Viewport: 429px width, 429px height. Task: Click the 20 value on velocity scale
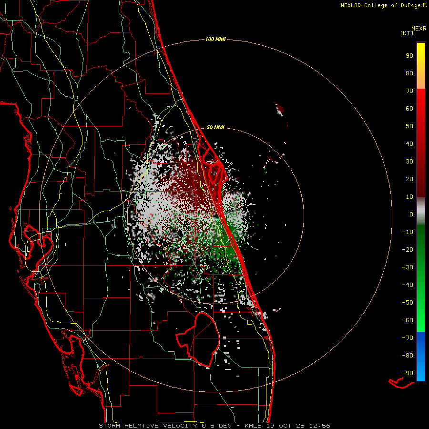point(409,179)
